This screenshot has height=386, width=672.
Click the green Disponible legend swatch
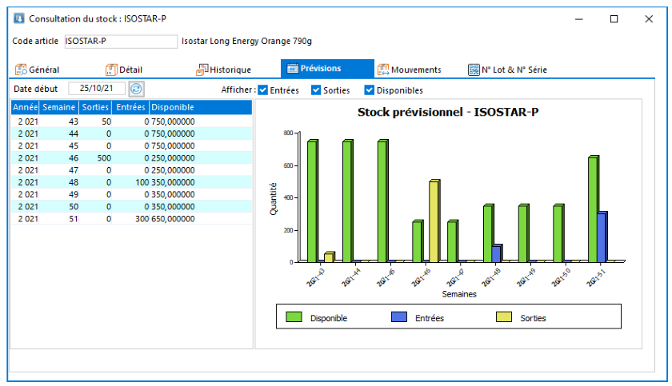point(294,317)
